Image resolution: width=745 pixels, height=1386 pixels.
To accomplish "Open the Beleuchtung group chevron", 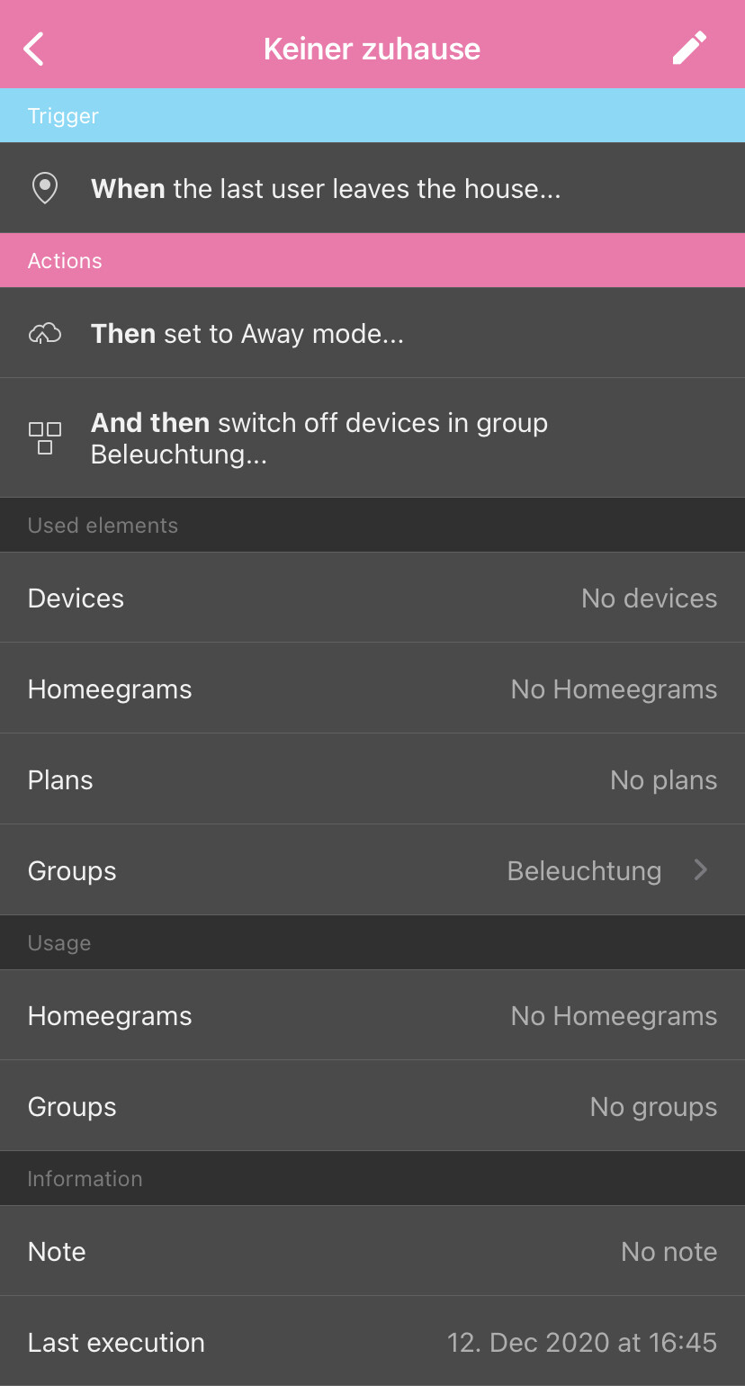I will pyautogui.click(x=701, y=870).
